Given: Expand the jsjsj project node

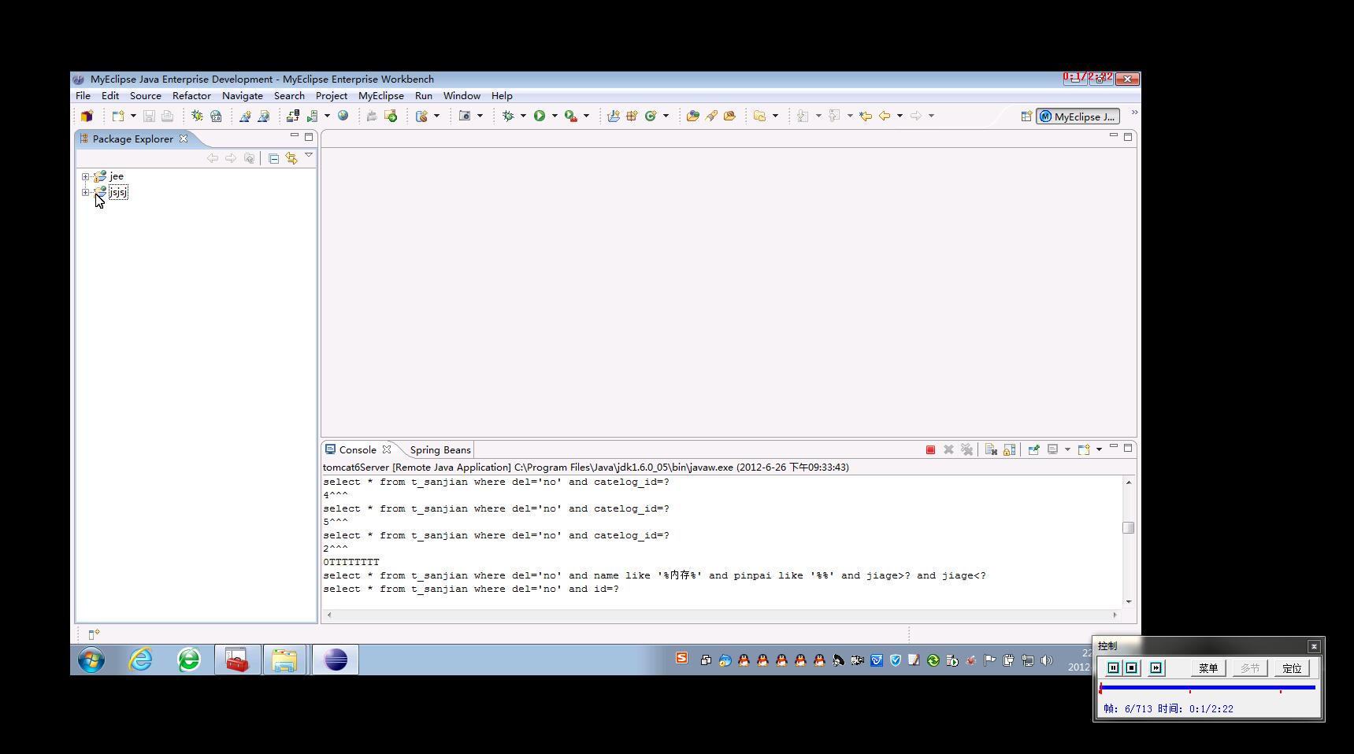Looking at the screenshot, I should point(85,192).
